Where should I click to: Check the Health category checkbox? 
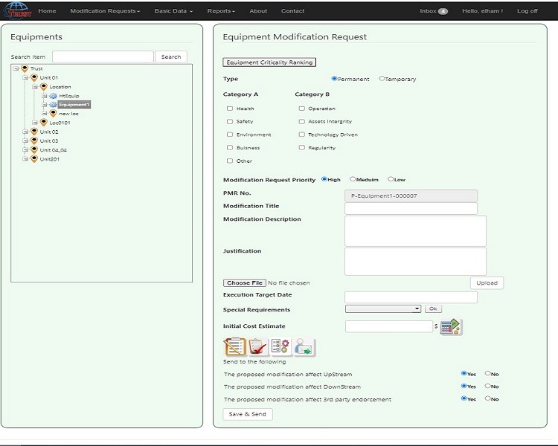click(230, 109)
